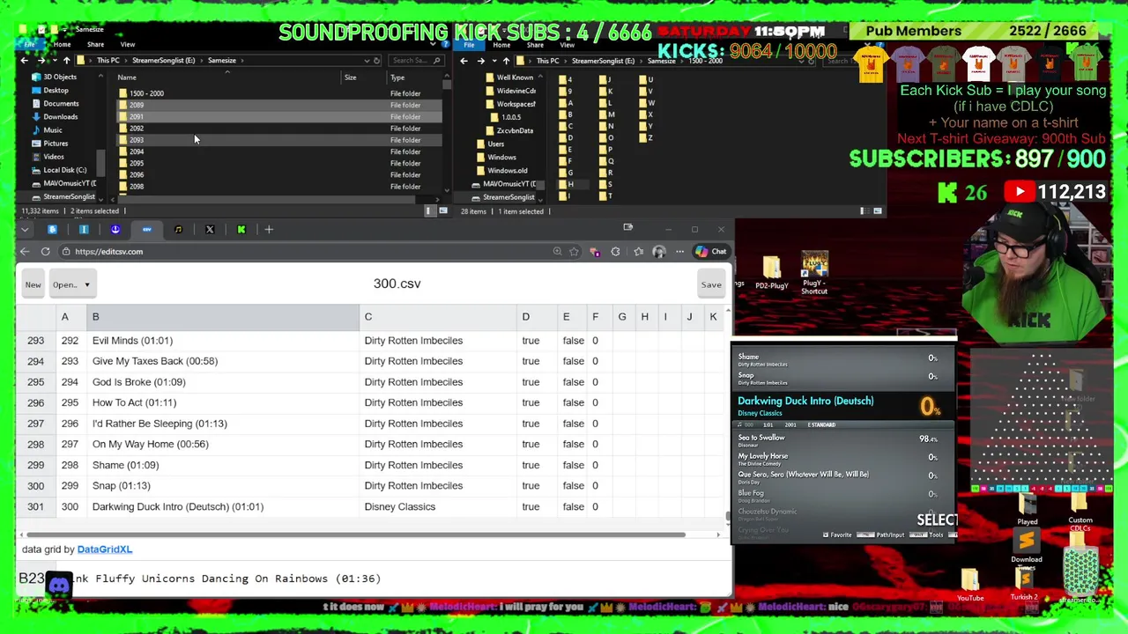
Task: Open the Home tab in 1500 - 2000 window
Action: 501,45
